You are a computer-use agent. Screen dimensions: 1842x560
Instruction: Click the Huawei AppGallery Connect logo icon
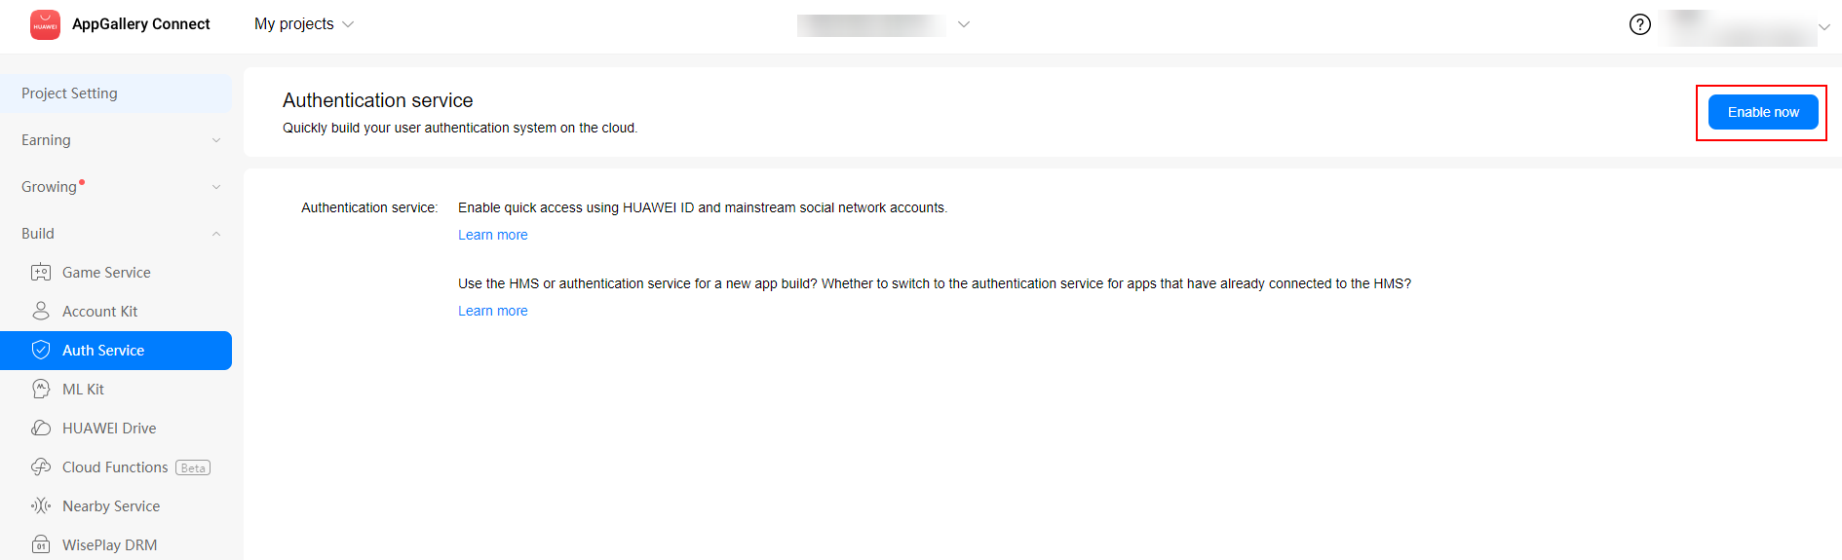[x=45, y=24]
